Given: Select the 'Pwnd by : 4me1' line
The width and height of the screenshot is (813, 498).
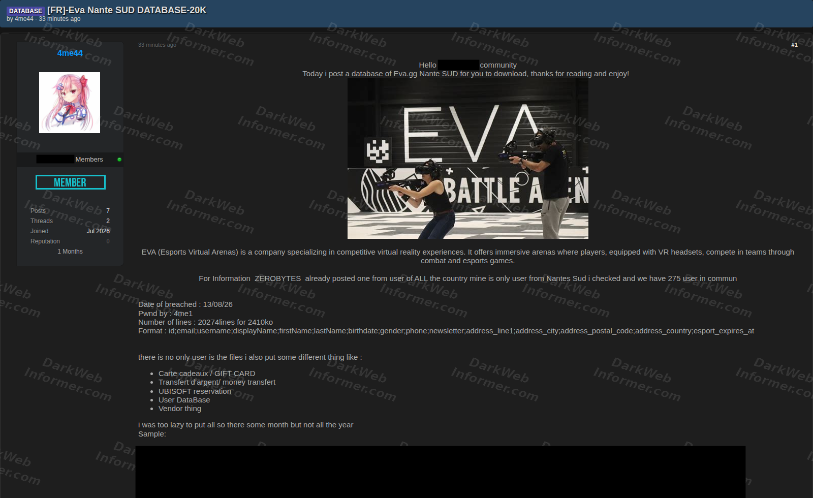Looking at the screenshot, I should pos(165,314).
